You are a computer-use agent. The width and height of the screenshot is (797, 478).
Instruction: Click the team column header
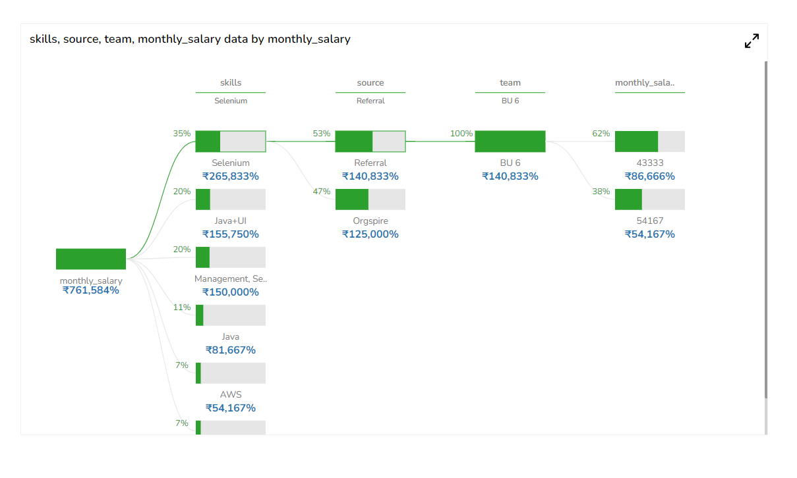(x=510, y=83)
